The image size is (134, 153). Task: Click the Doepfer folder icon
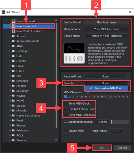(13, 61)
